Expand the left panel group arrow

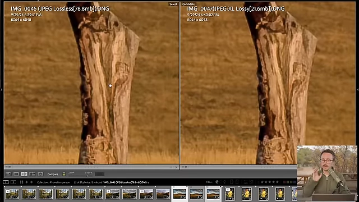[x=1, y=90]
